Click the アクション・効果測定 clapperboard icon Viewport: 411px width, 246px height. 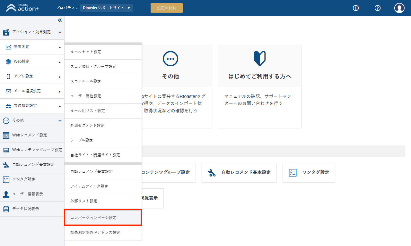click(x=6, y=32)
